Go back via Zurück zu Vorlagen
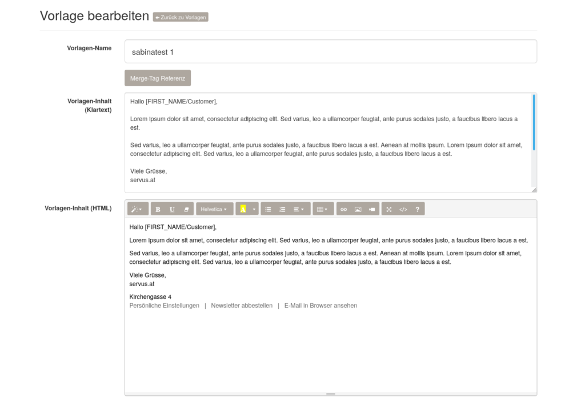585x405 pixels. click(x=181, y=17)
